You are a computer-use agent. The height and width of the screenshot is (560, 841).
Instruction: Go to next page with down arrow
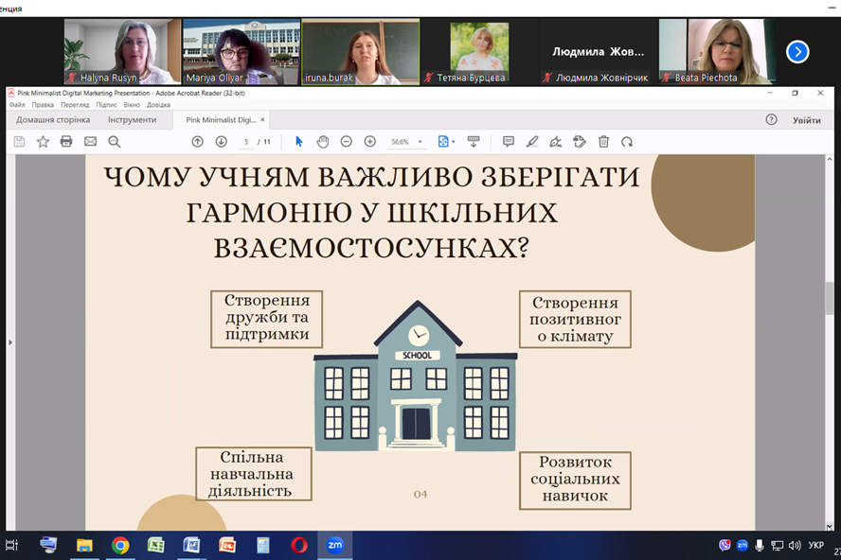(x=221, y=142)
